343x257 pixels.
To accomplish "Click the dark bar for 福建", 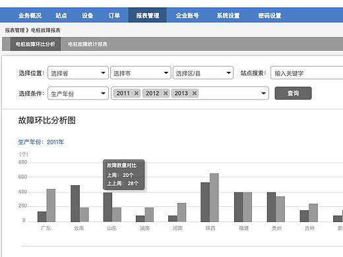I will click(x=239, y=207).
